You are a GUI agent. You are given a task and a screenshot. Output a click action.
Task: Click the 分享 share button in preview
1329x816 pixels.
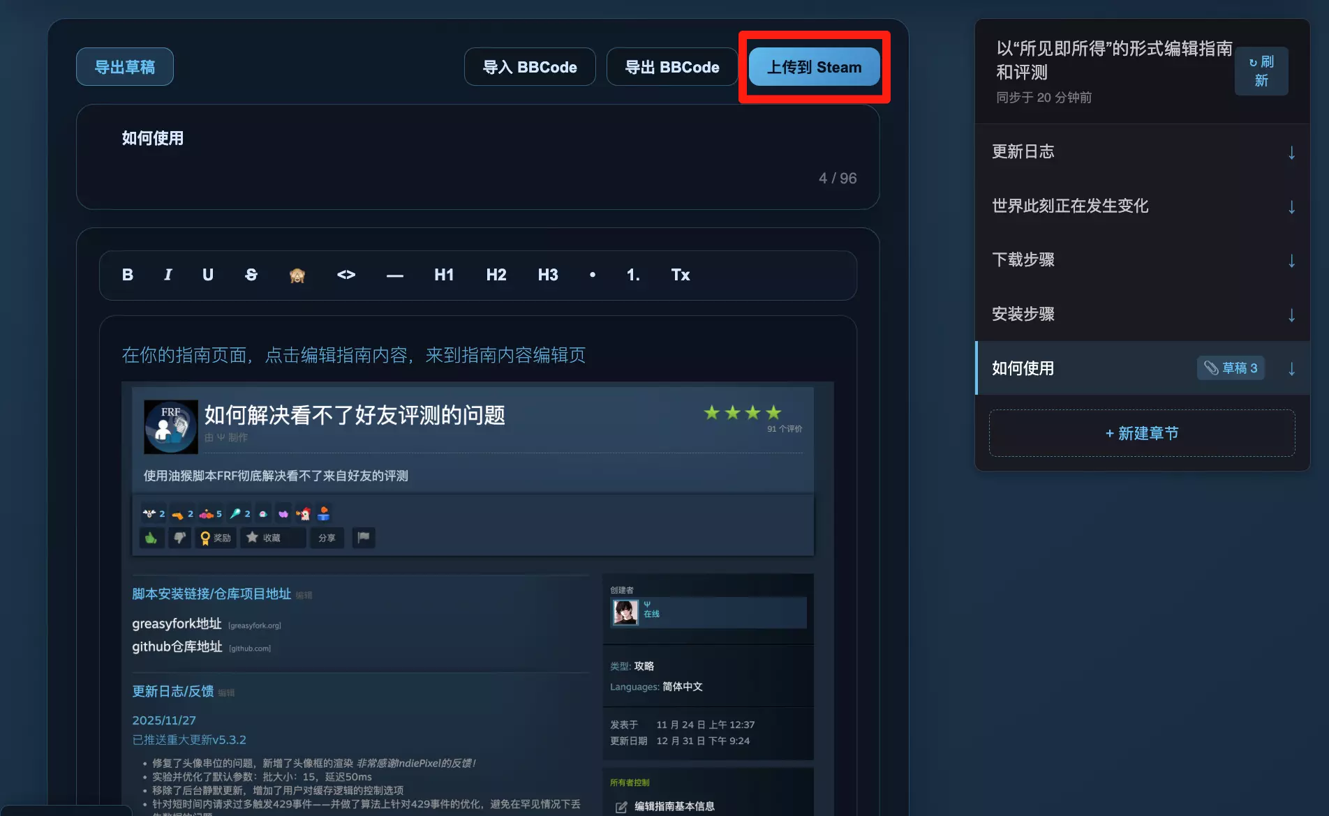tap(327, 538)
